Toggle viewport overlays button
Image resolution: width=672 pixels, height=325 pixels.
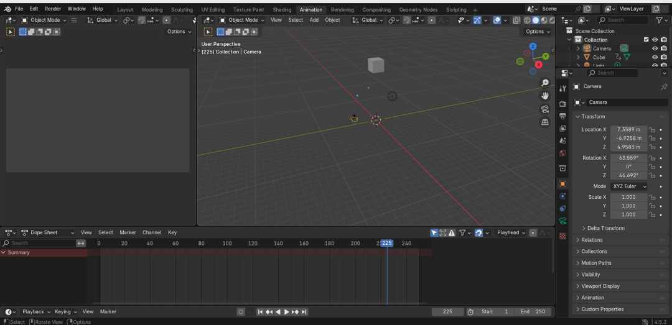coord(497,20)
